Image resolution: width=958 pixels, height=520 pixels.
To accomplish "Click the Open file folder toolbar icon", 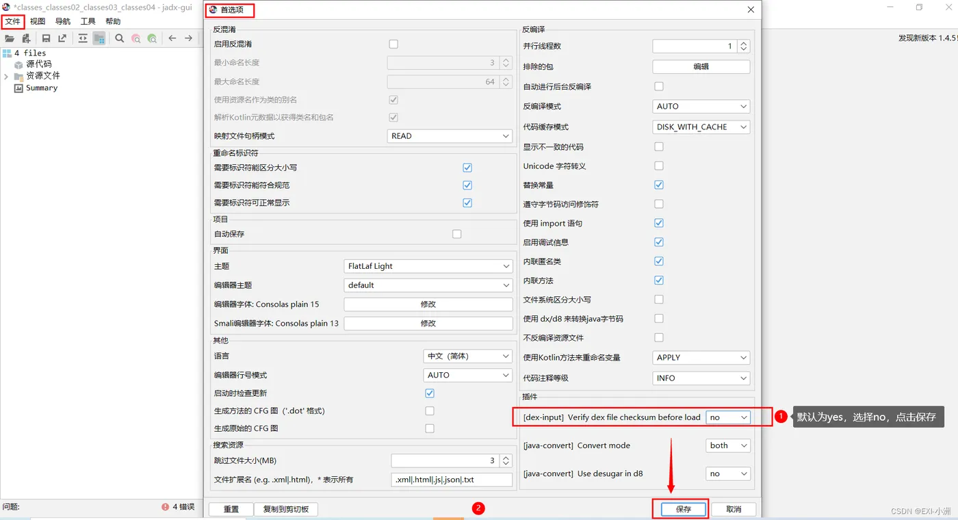I will 10,39.
